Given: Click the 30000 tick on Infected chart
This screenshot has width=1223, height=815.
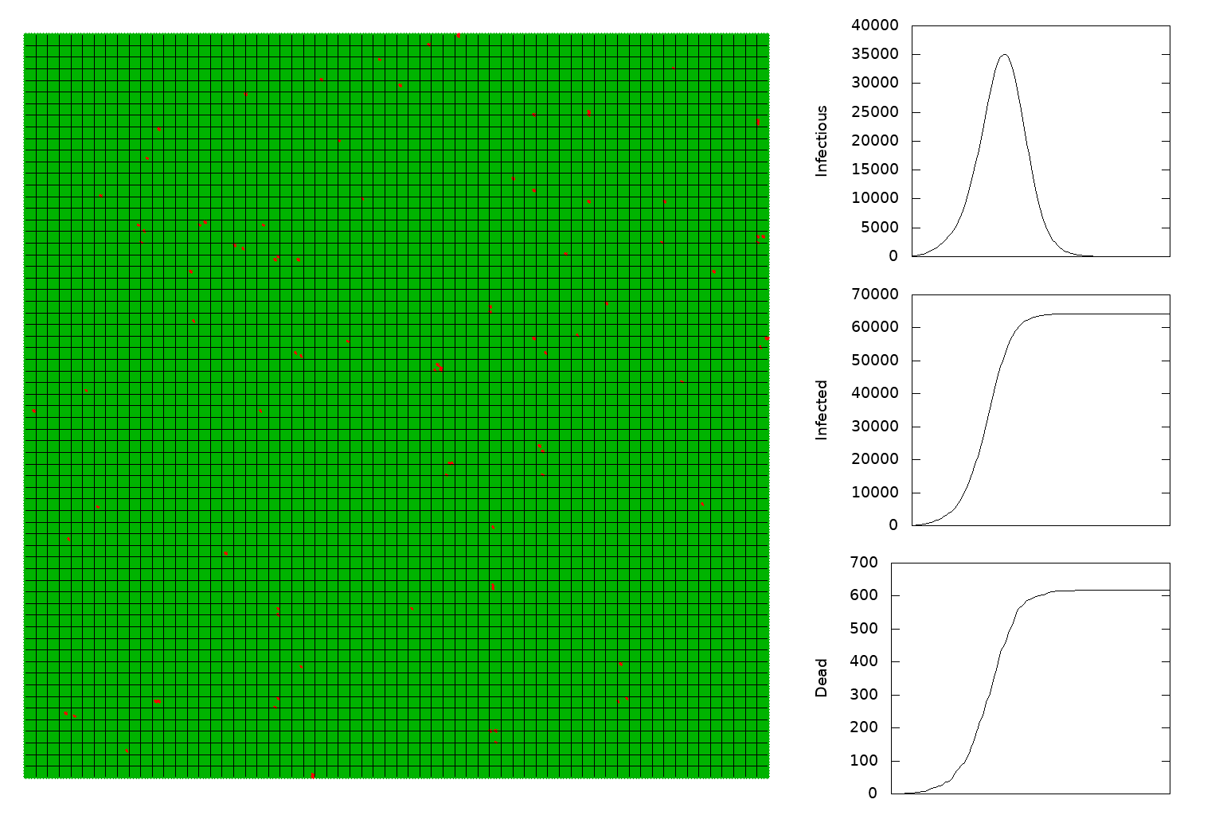Looking at the screenshot, I should 874,427.
